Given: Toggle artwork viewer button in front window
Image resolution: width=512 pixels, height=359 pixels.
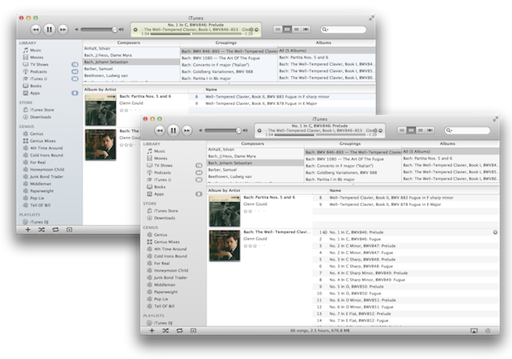Looking at the screenshot, I should pyautogui.click(x=194, y=331).
